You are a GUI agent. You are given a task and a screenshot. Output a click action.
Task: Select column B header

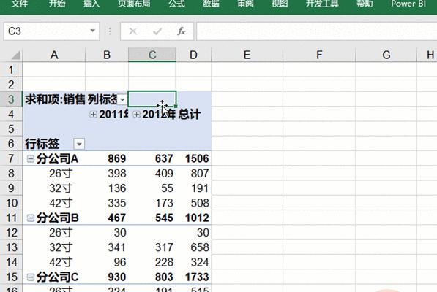tap(107, 55)
